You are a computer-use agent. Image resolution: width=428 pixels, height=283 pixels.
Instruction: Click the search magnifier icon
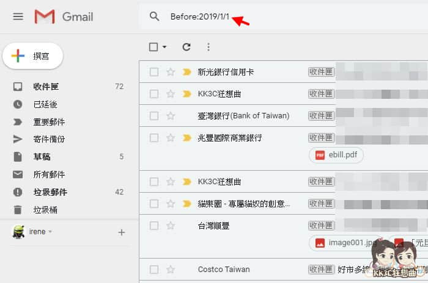click(x=154, y=16)
